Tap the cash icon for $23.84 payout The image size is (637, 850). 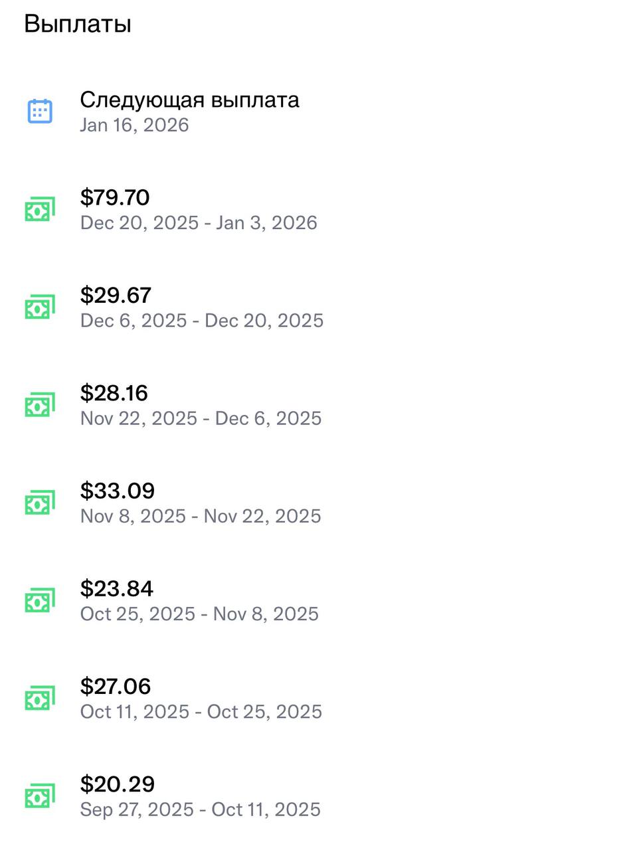[x=40, y=600]
